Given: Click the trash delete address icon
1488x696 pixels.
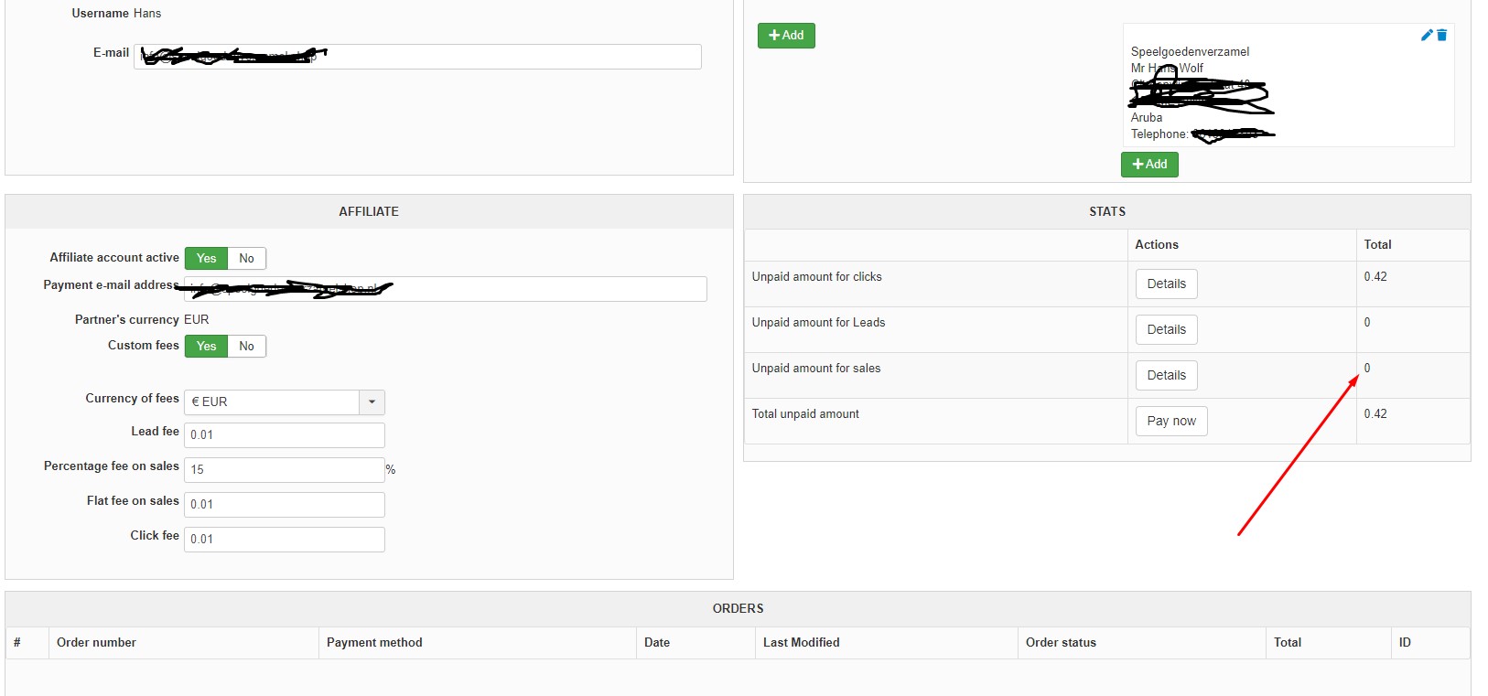Looking at the screenshot, I should tap(1442, 35).
